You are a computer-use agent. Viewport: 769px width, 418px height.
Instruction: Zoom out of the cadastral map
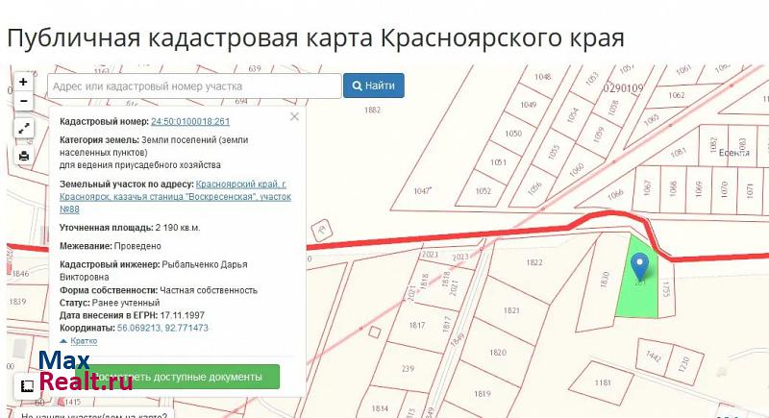pos(23,100)
